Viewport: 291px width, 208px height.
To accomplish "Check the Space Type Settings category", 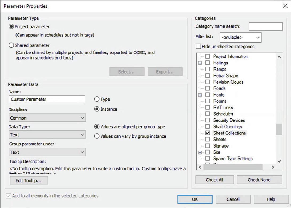I will tap(208, 159).
